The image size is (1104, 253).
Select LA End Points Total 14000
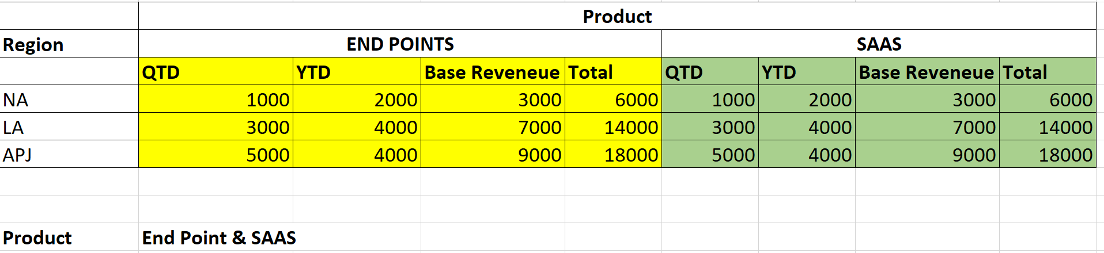(x=613, y=126)
